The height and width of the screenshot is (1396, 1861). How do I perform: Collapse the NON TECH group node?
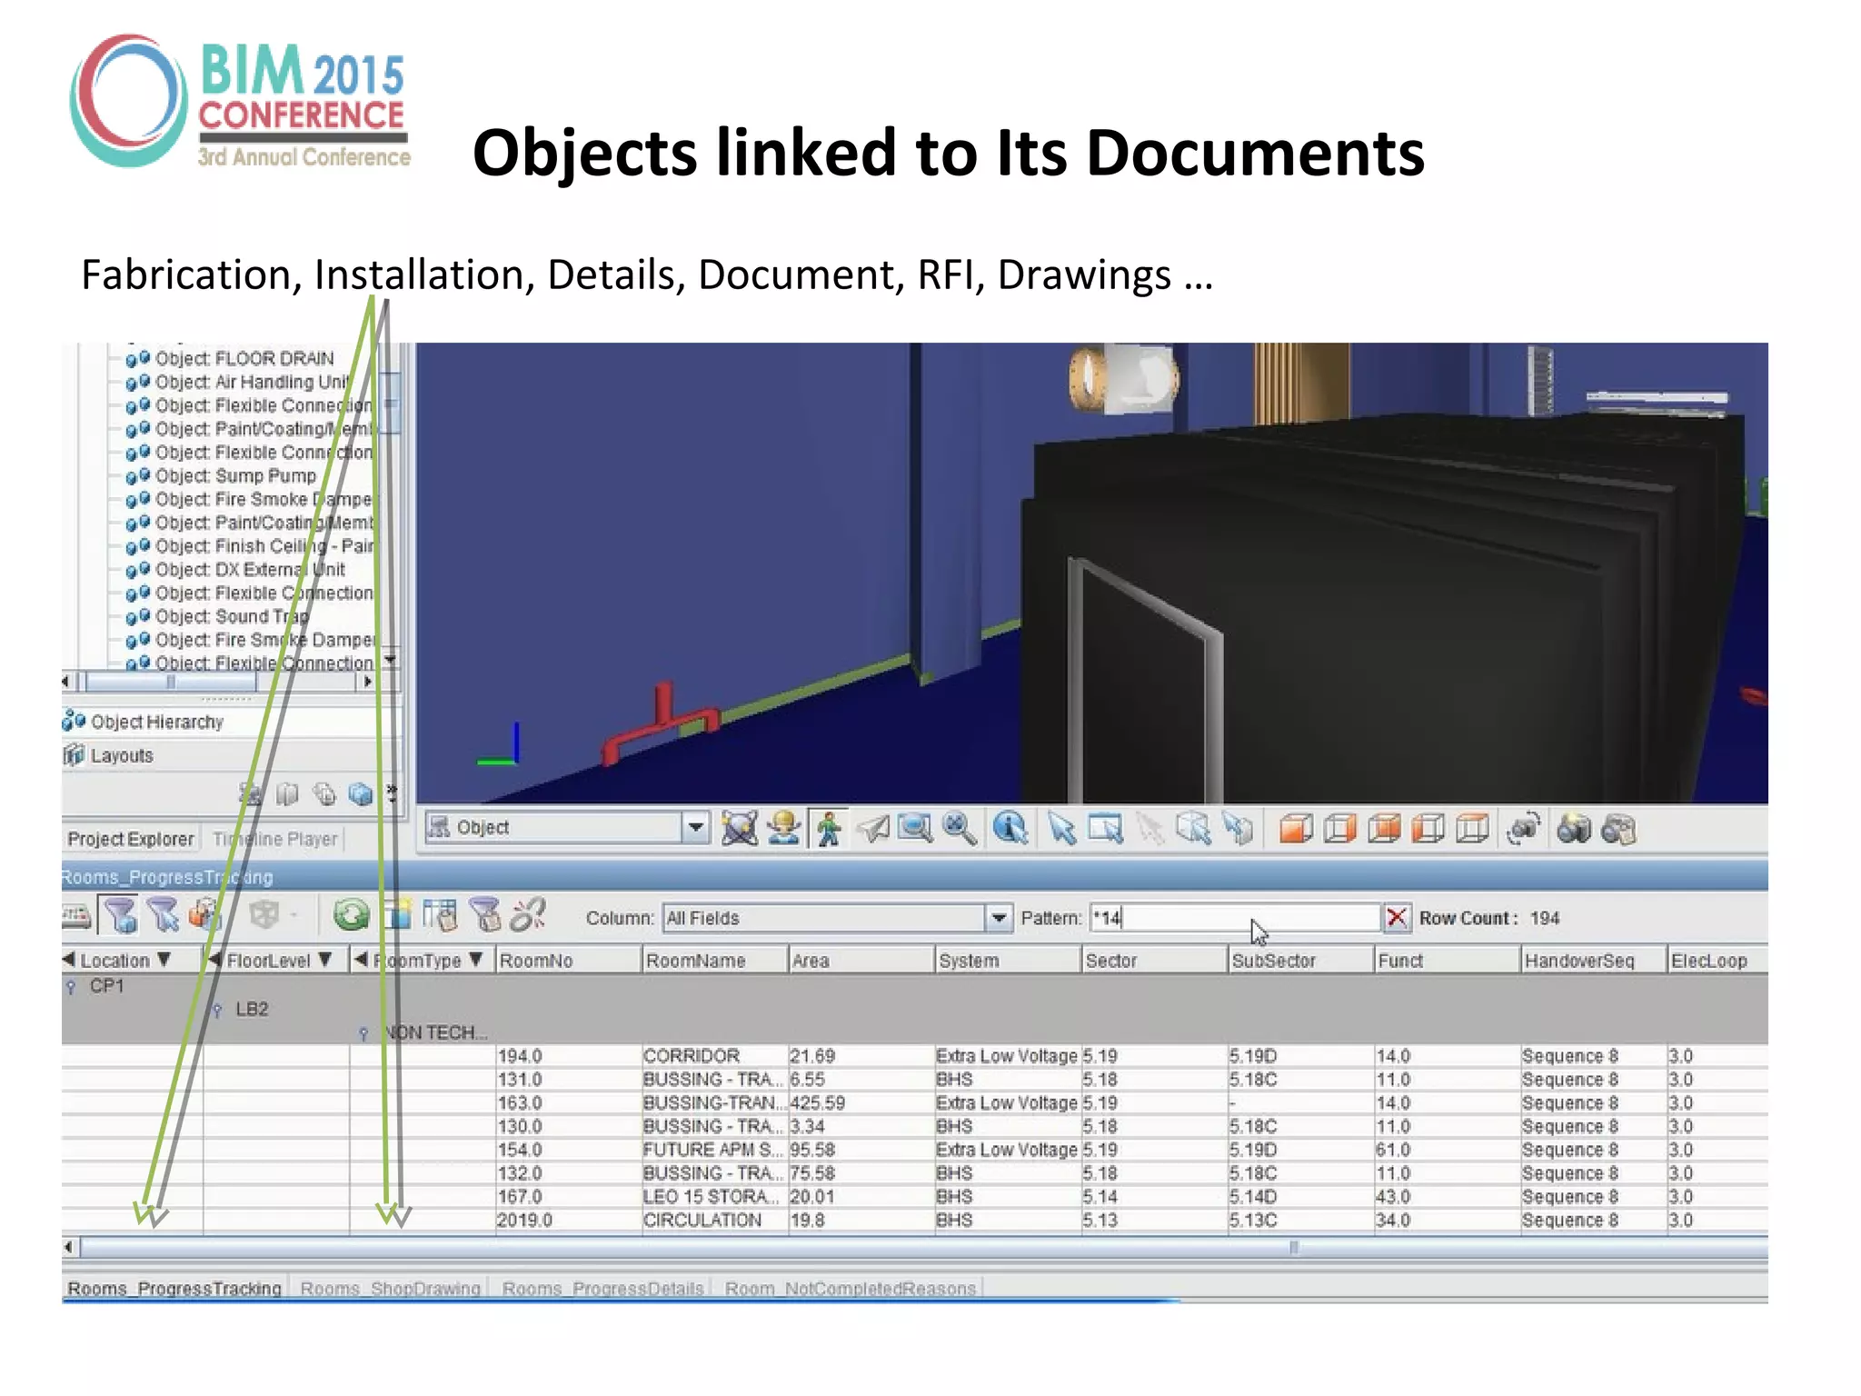tap(363, 1033)
